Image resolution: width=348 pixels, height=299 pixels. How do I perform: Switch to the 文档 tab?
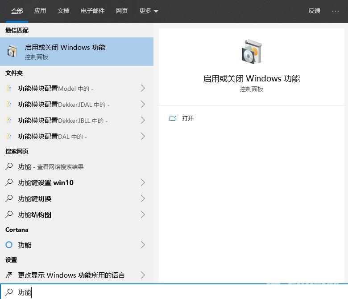click(x=63, y=11)
